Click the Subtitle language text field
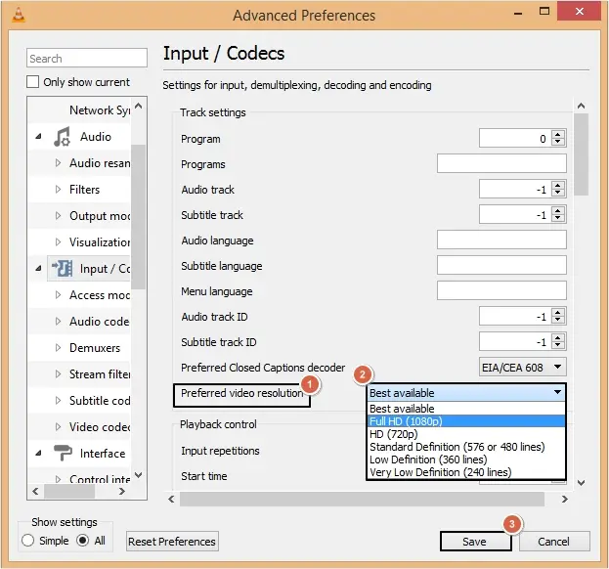 tap(501, 265)
